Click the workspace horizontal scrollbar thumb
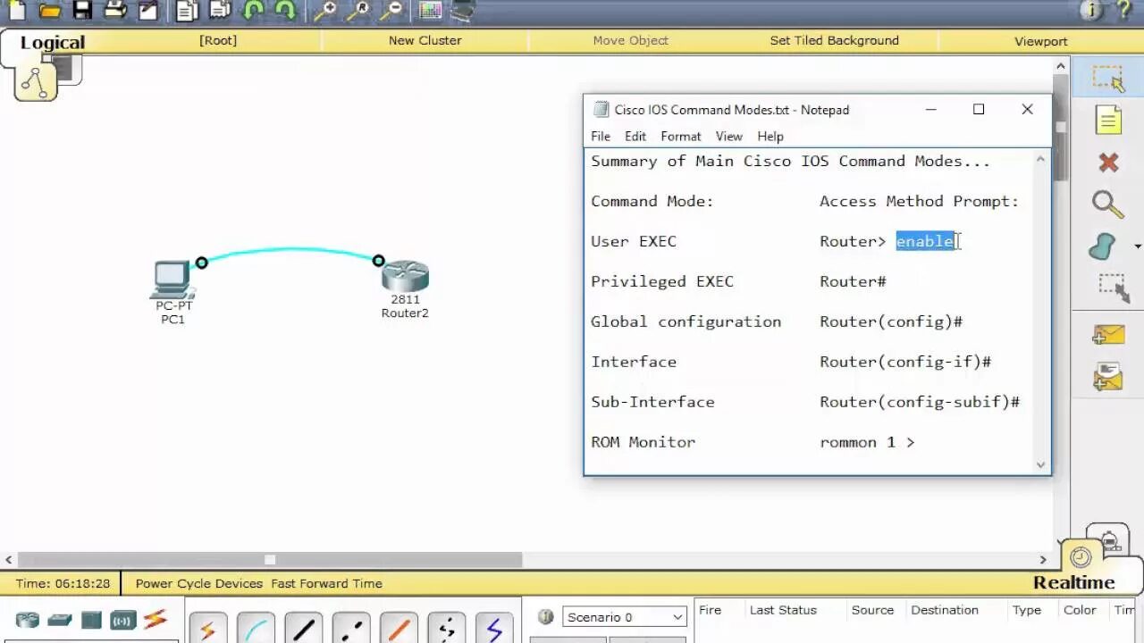1144x643 pixels. 269,560
